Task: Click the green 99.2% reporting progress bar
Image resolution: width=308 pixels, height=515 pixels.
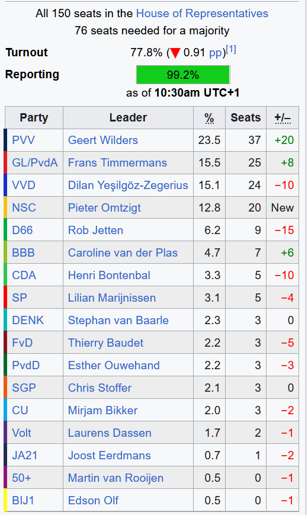Action: coord(183,75)
